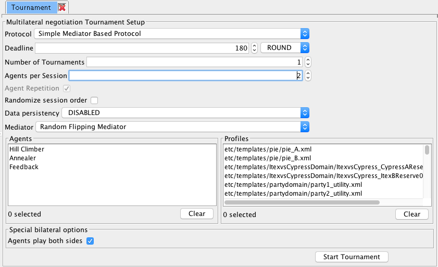
Task: Toggle the Agent Repetition checkbox
Action: point(67,88)
